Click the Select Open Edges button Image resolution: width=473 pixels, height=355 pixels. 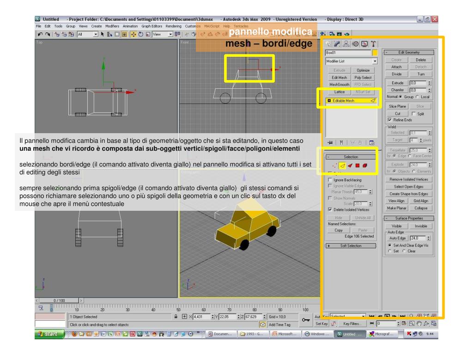(409, 187)
